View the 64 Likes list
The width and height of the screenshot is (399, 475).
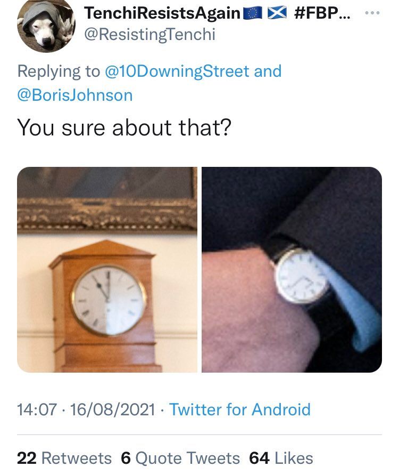click(281, 458)
